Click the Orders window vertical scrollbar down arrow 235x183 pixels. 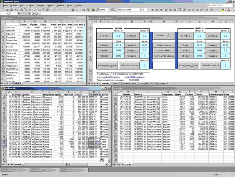coord(109,162)
